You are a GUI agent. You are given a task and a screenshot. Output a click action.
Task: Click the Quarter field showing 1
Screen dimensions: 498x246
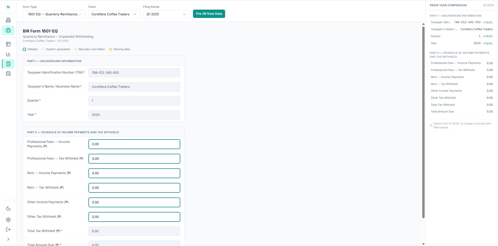[134, 101]
